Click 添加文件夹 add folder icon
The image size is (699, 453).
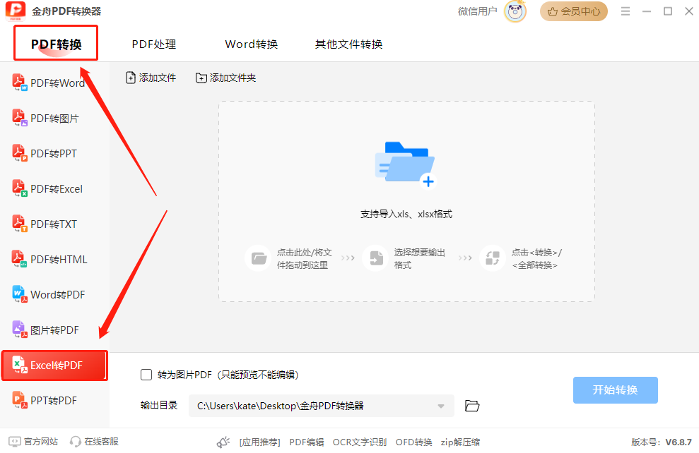point(201,78)
